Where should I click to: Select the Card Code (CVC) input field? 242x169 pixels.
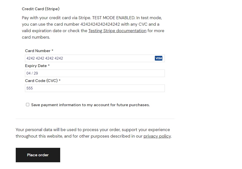[x=95, y=88]
